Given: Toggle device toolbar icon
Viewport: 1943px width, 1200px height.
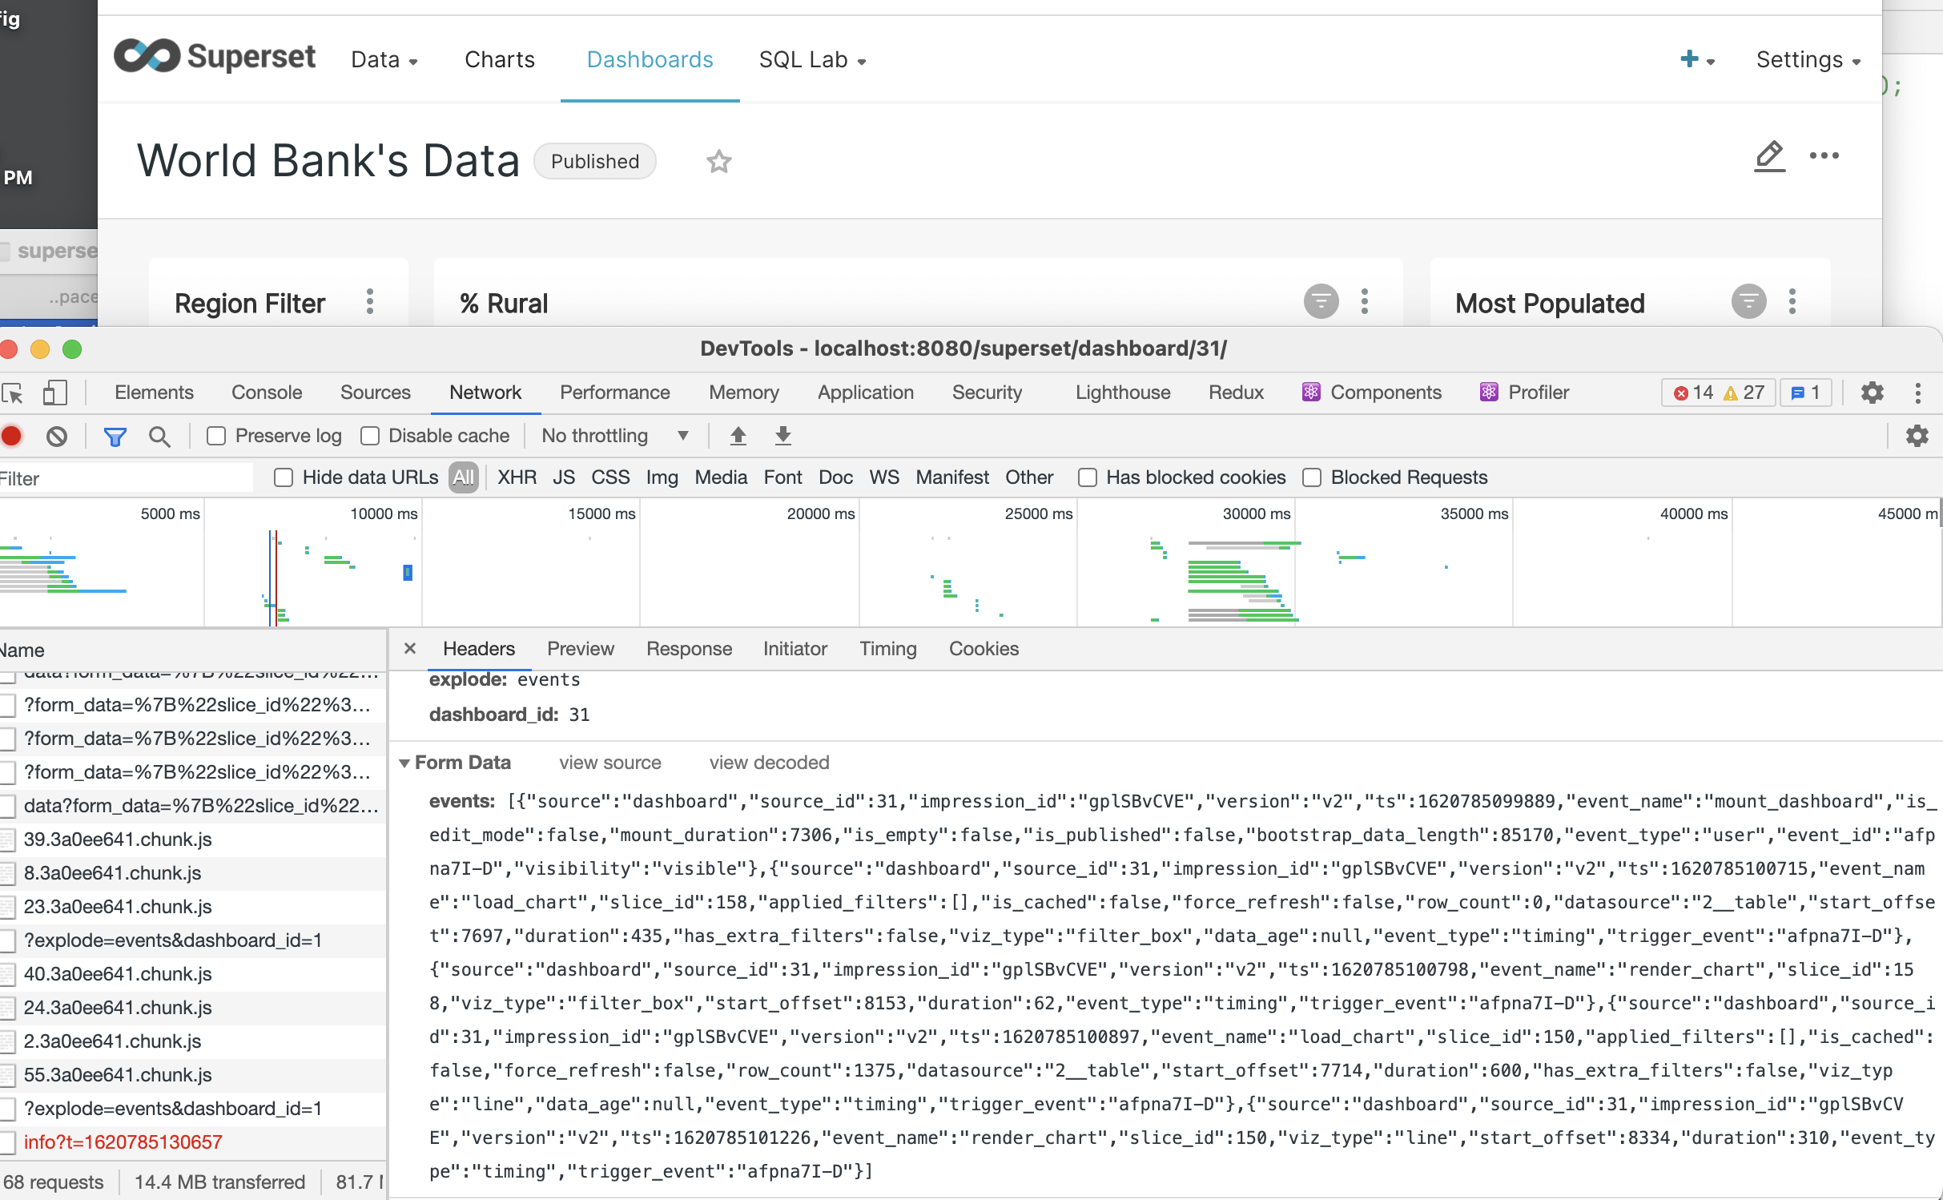Looking at the screenshot, I should tap(54, 393).
